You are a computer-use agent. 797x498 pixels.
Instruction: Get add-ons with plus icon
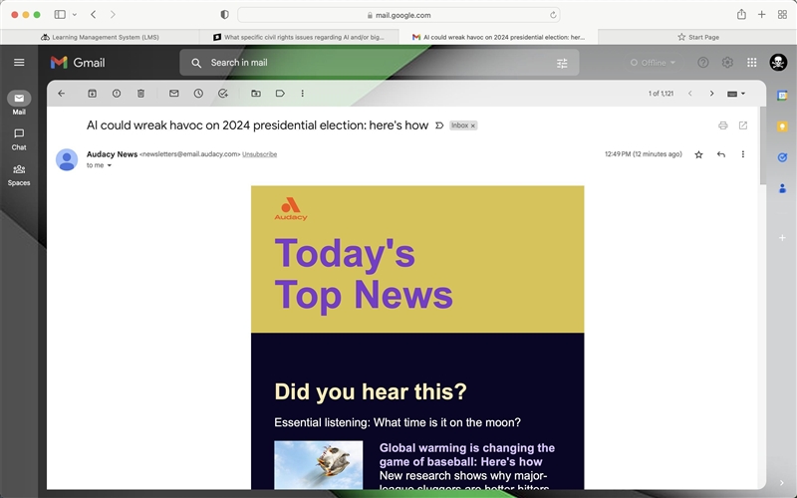click(x=782, y=238)
